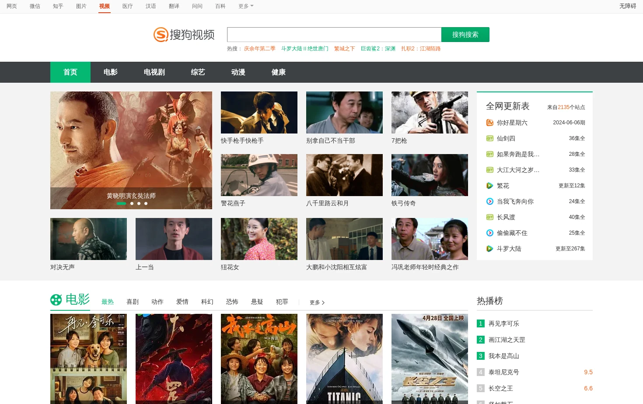Click the source icon beside 长风渡
This screenshot has height=404, width=643.
(x=490, y=217)
